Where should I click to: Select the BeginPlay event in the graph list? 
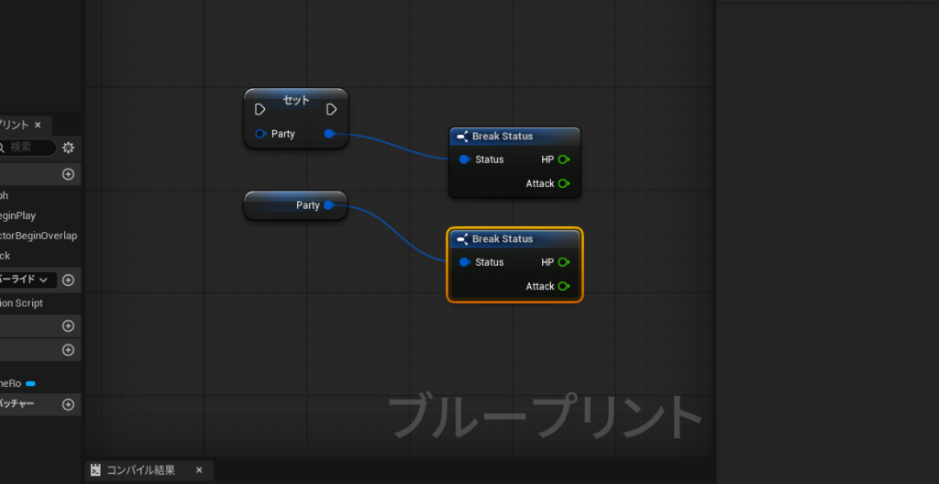coord(20,215)
